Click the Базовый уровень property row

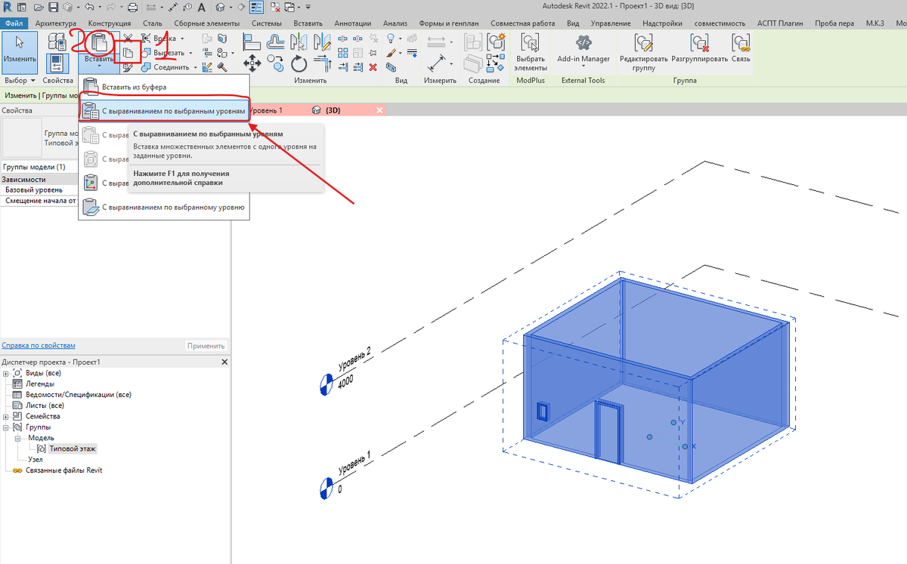click(x=39, y=190)
